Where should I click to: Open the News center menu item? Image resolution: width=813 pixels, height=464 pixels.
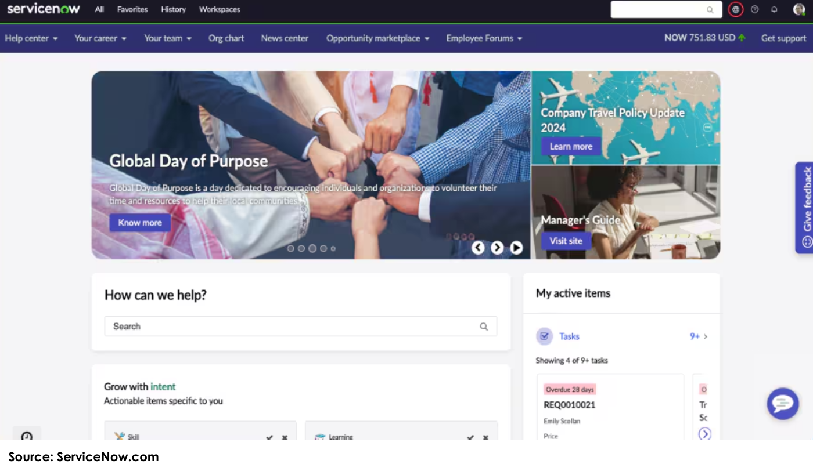285,38
